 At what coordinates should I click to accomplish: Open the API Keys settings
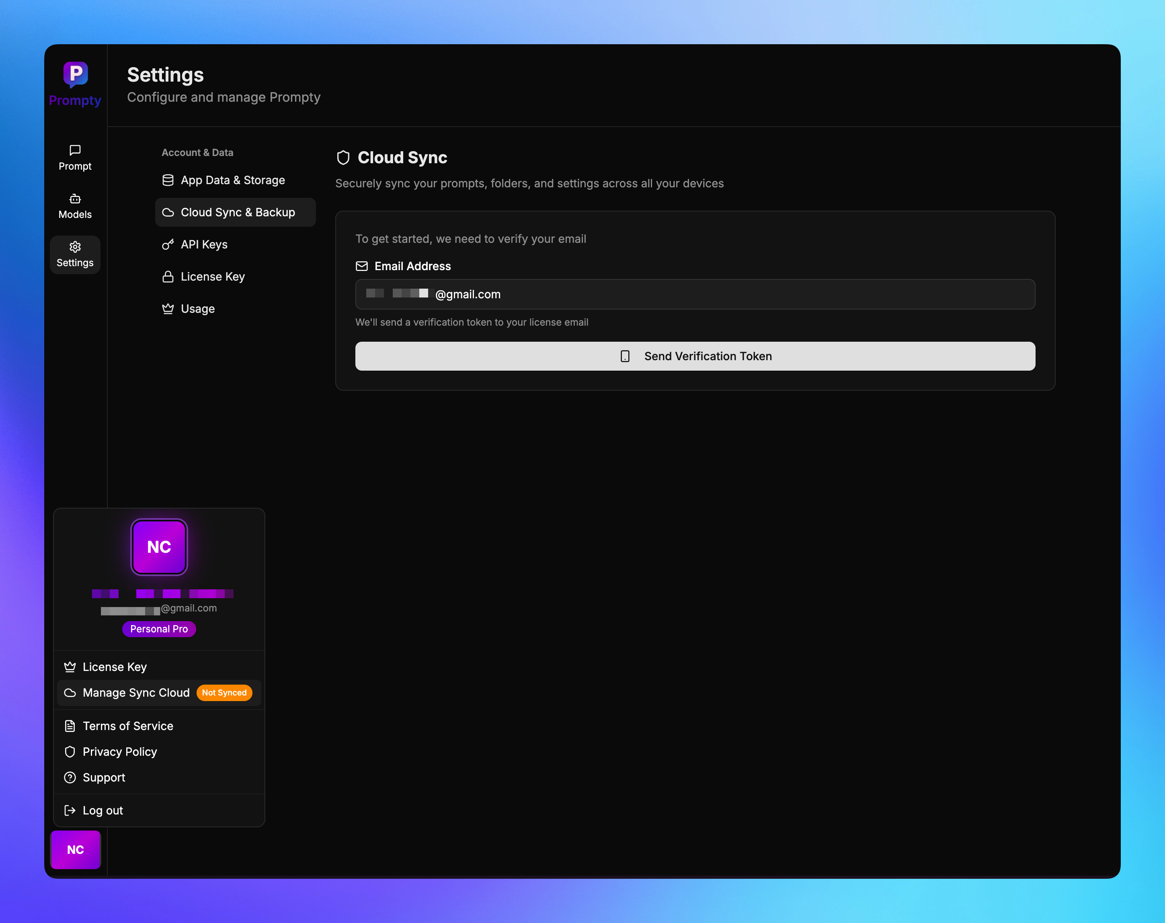click(x=204, y=244)
